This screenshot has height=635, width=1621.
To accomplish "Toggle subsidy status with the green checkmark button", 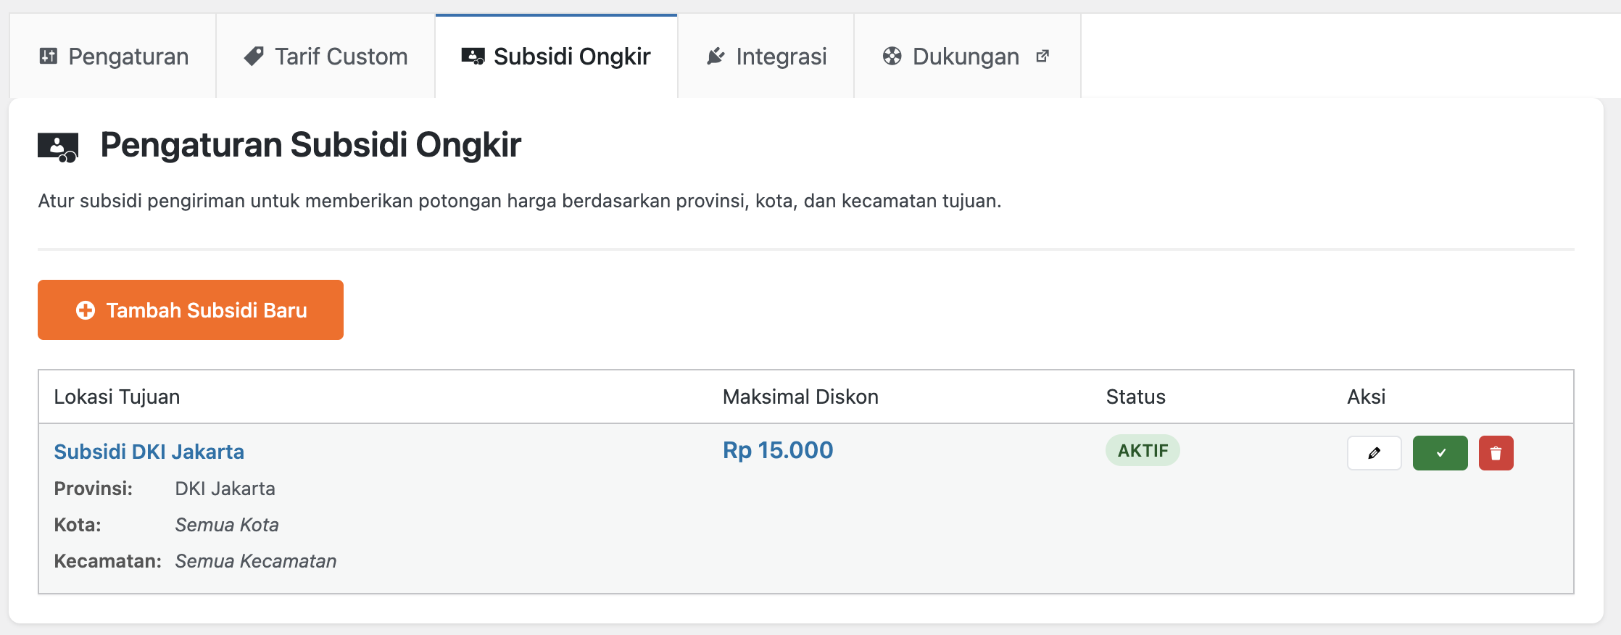I will tap(1440, 453).
